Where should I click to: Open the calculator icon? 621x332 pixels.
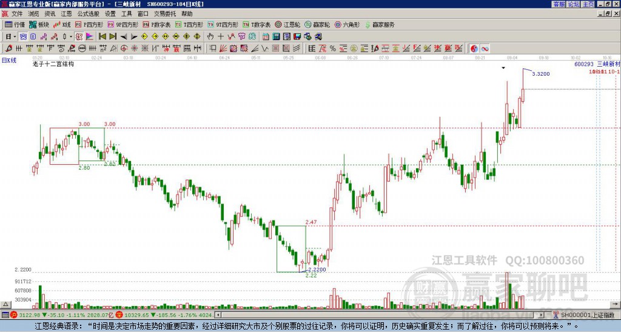(276, 36)
